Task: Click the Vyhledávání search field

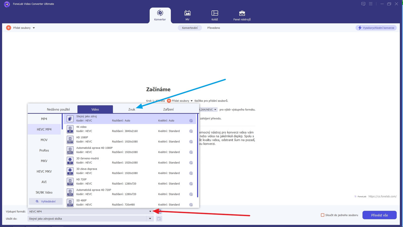Action: coord(46,201)
